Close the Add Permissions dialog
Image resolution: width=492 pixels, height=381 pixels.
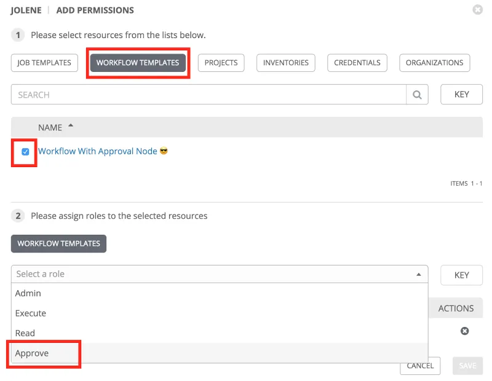coord(477,10)
